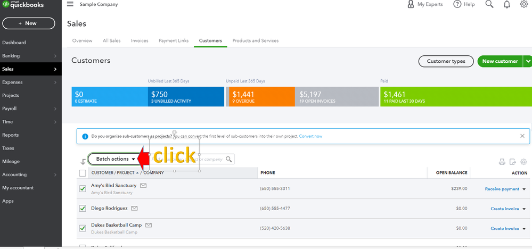Select the Customers tab
The height and width of the screenshot is (249, 532).
pyautogui.click(x=210, y=40)
